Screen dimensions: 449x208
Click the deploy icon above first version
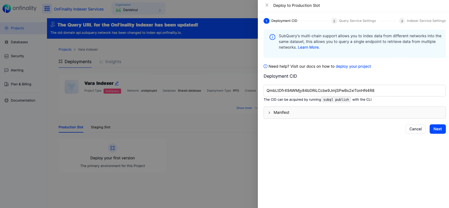tap(113, 148)
